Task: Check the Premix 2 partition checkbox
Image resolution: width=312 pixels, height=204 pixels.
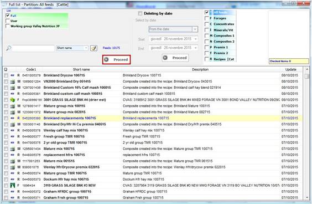Action: coord(206,53)
